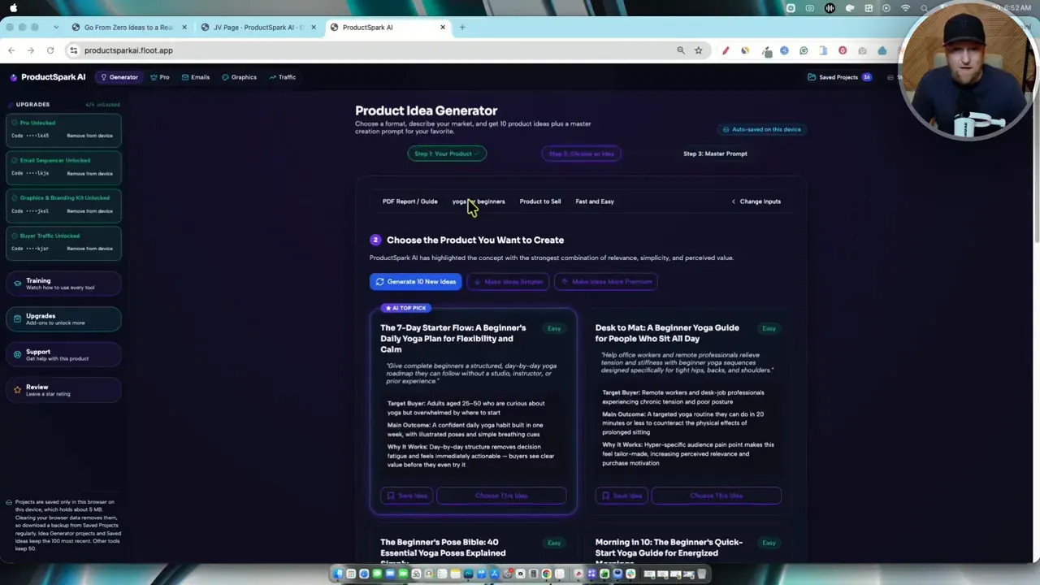Go back in browser history
The width and height of the screenshot is (1040, 585).
[x=11, y=50]
